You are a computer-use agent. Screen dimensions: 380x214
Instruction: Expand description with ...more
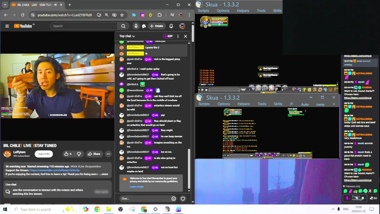(x=104, y=174)
